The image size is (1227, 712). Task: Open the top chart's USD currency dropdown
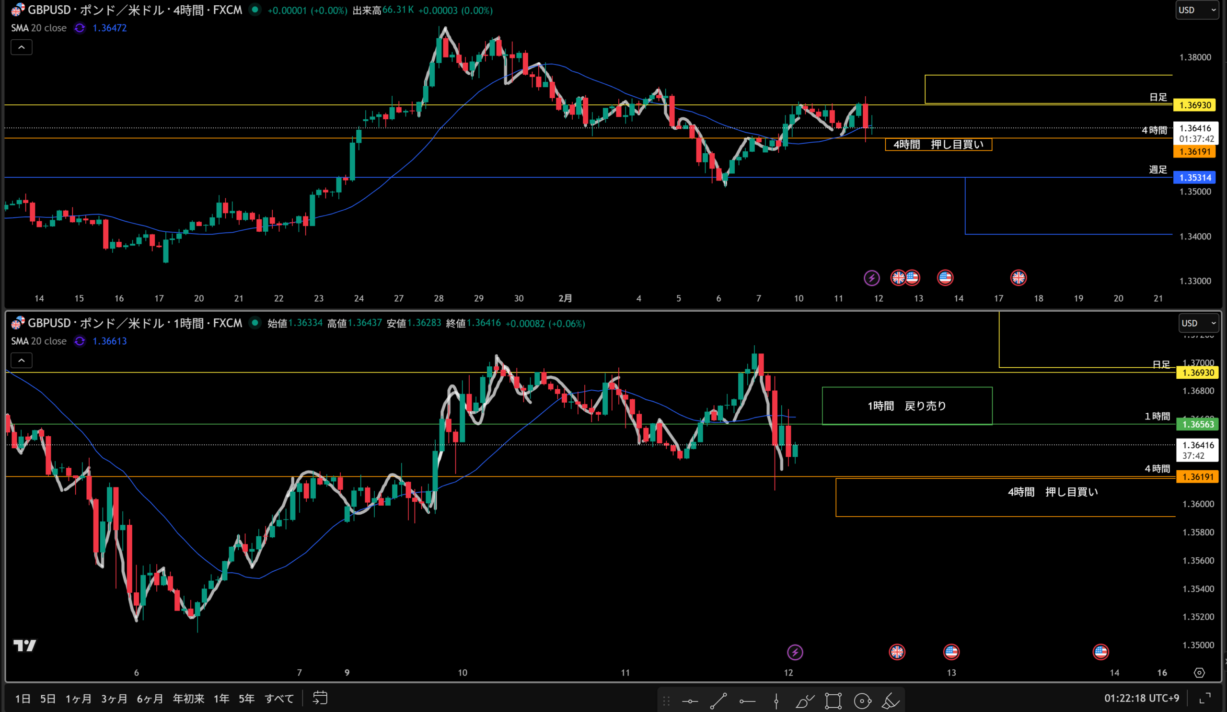tap(1197, 10)
